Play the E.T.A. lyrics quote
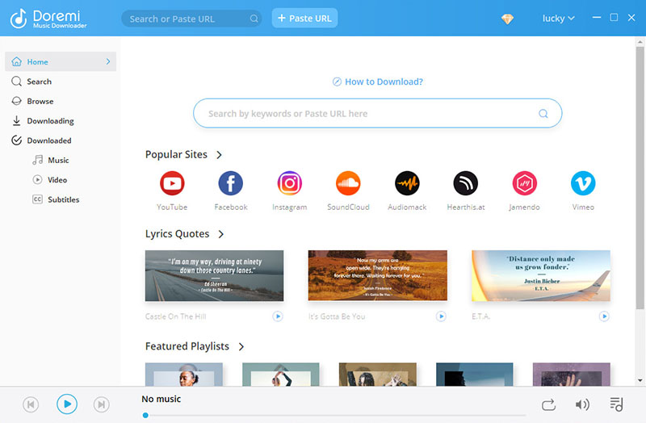646x423 pixels. [604, 316]
